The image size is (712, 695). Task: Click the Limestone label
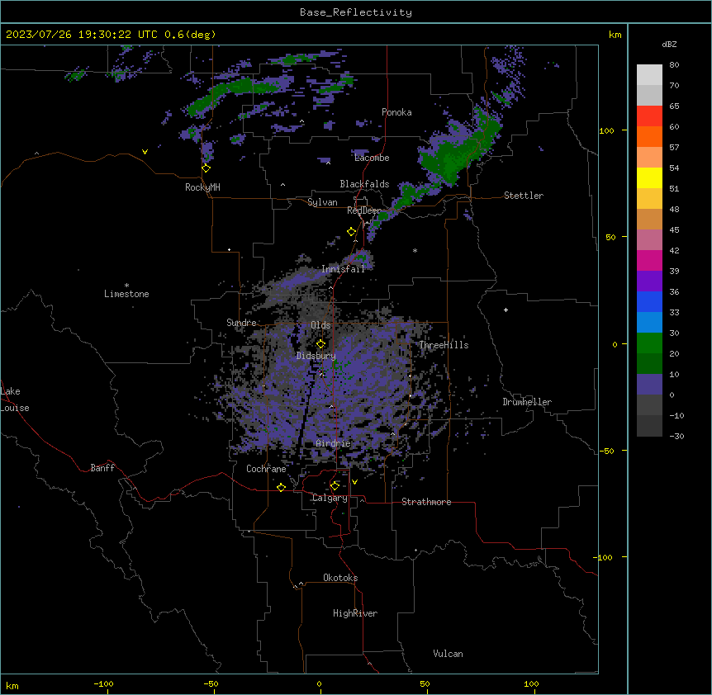[x=126, y=294]
